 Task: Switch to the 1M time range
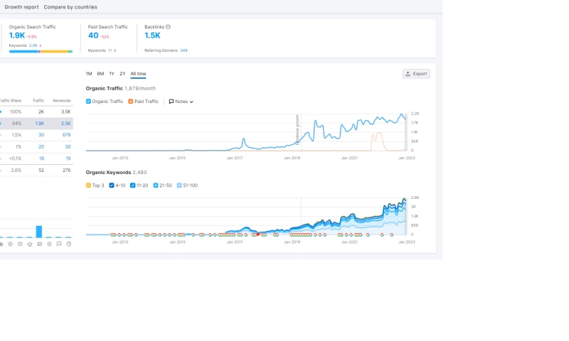pyautogui.click(x=89, y=74)
